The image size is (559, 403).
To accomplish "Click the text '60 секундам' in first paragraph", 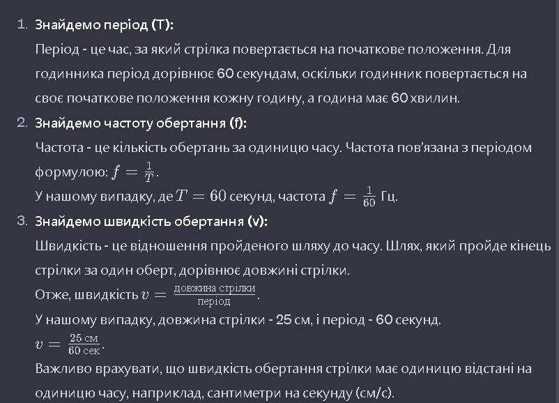I will coord(257,74).
